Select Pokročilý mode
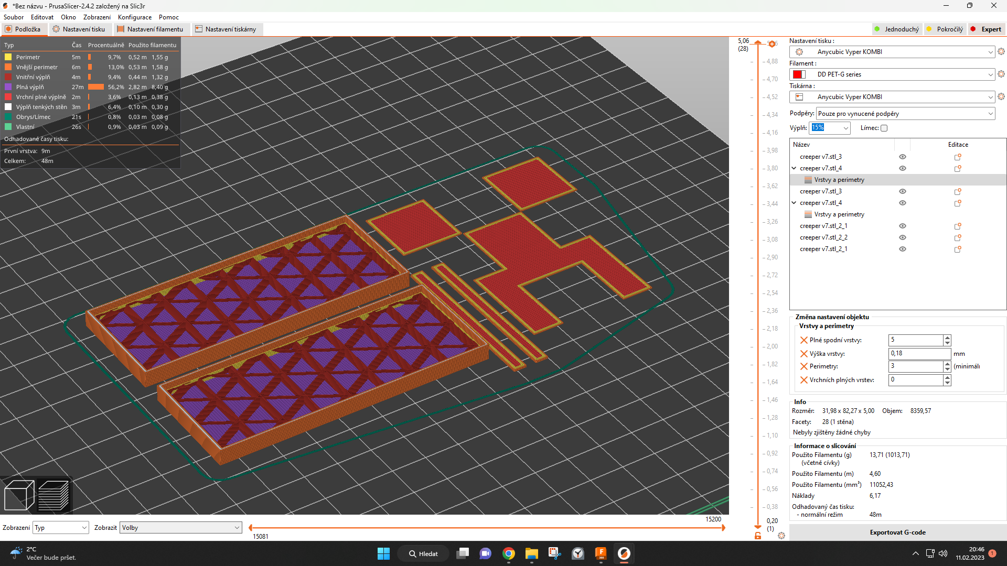Viewport: 1007px width, 566px height. click(945, 29)
